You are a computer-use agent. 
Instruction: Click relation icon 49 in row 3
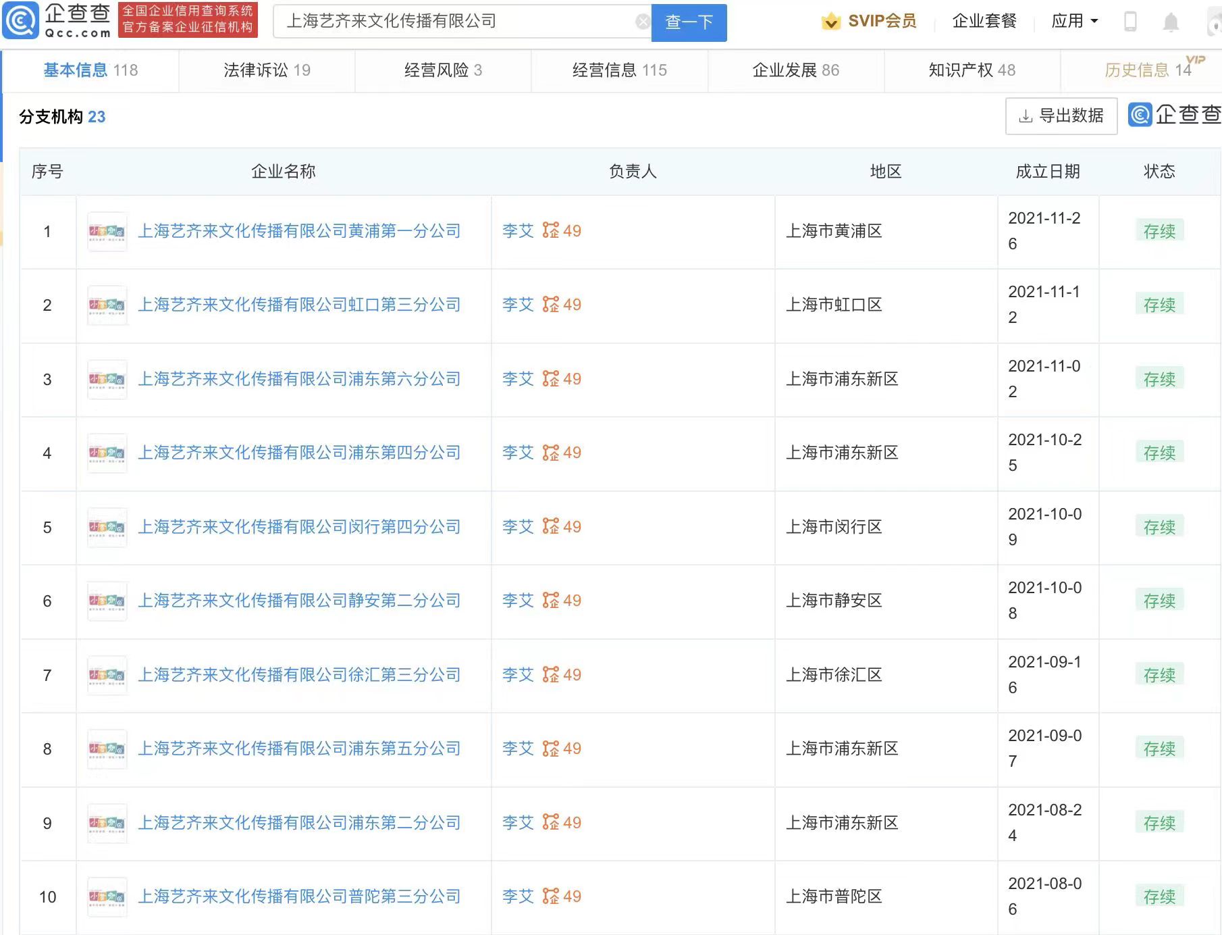click(x=562, y=379)
